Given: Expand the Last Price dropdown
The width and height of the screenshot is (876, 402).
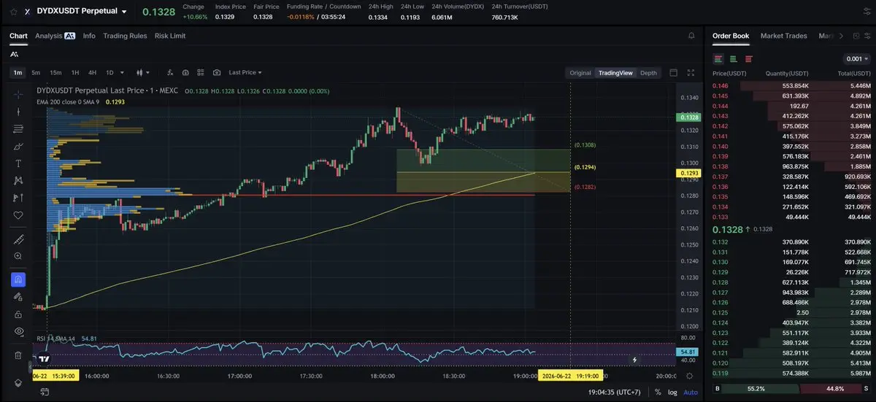Looking at the screenshot, I should [245, 72].
